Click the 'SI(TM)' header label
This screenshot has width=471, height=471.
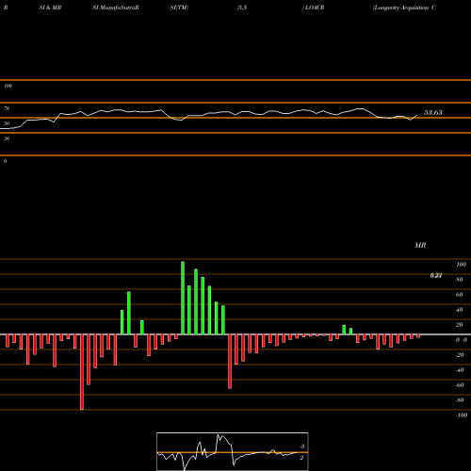[179, 8]
